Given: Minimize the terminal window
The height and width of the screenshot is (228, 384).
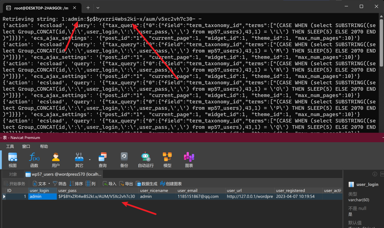Looking at the screenshot, I should click(x=346, y=6).
